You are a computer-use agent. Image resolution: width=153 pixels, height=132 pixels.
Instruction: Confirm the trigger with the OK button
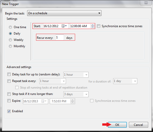[117, 125]
